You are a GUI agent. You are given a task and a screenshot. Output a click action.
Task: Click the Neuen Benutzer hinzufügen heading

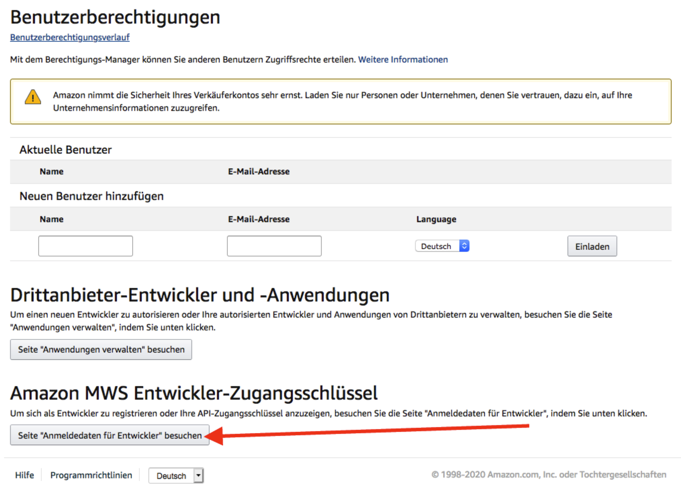pos(91,196)
